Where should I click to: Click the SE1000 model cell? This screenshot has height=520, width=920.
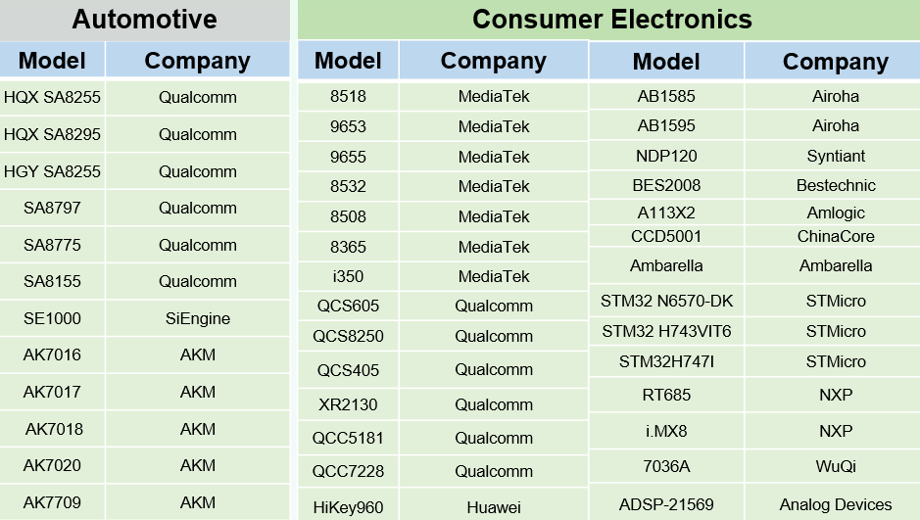52,318
